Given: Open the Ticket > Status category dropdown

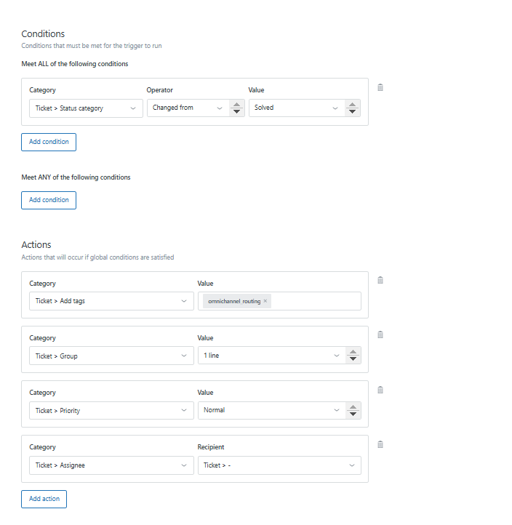Looking at the screenshot, I should point(86,108).
